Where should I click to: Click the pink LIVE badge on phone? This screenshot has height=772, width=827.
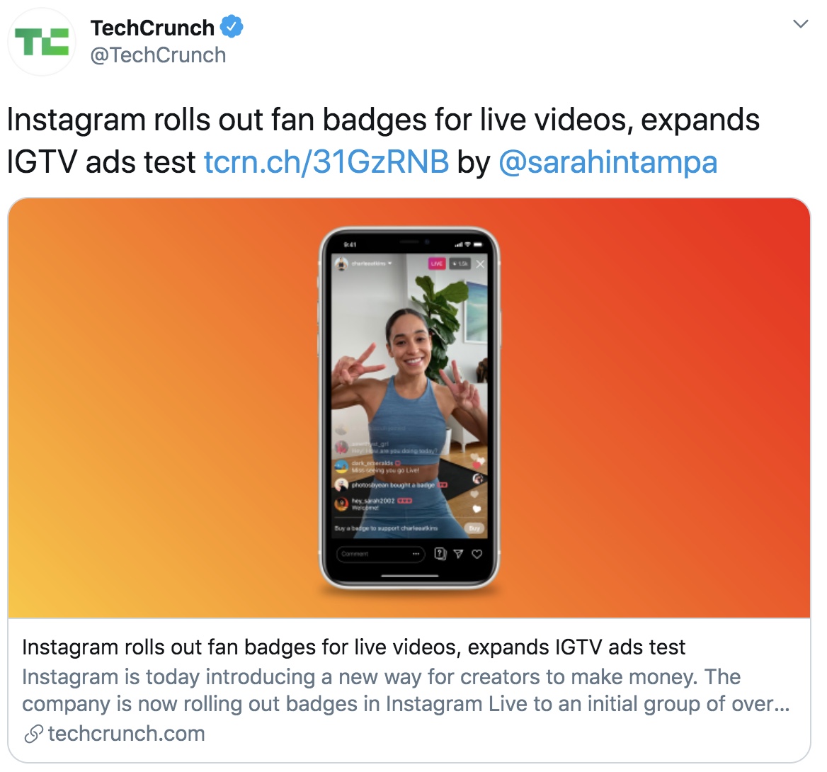[437, 263]
